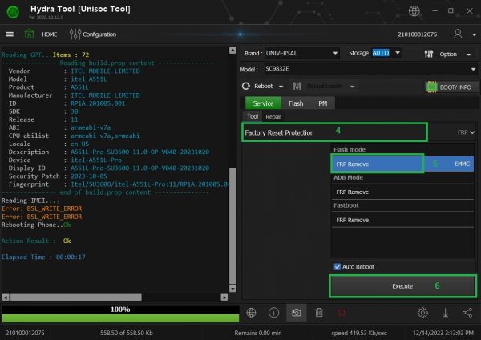481x340 pixels.
Task: Expand the Reboot dropdown arrow
Action: point(281,87)
